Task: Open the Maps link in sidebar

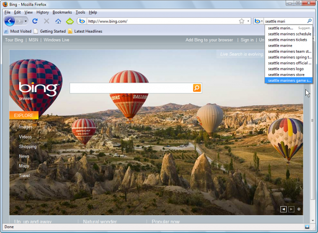Action: [24, 166]
